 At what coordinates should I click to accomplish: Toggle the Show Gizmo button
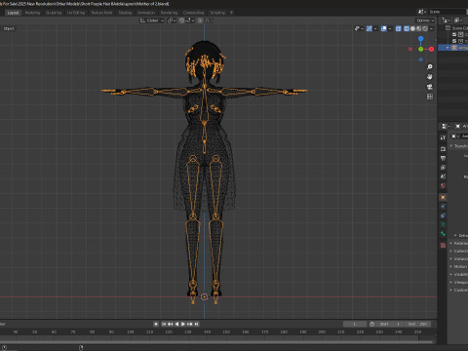(x=370, y=28)
